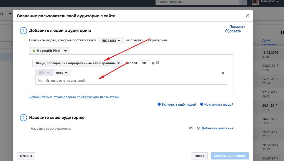
Task: Click 'Исключить людей' link
Action: point(219,104)
